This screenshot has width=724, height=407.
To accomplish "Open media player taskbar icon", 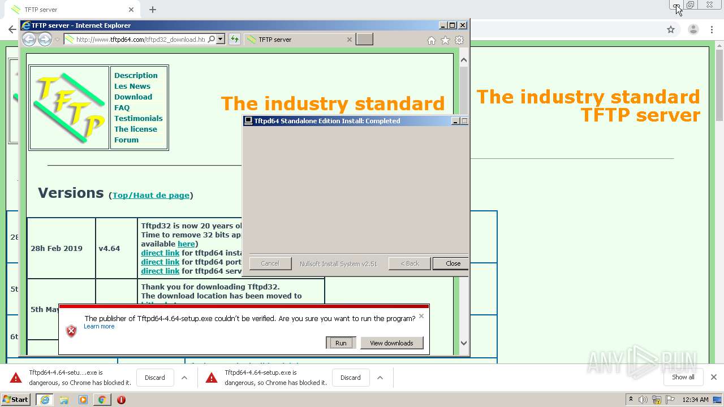I will coord(83,400).
